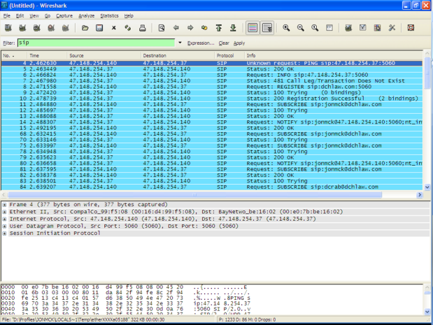The image size is (433, 325).
Task: Sort by the Source column header
Action: click(104, 55)
